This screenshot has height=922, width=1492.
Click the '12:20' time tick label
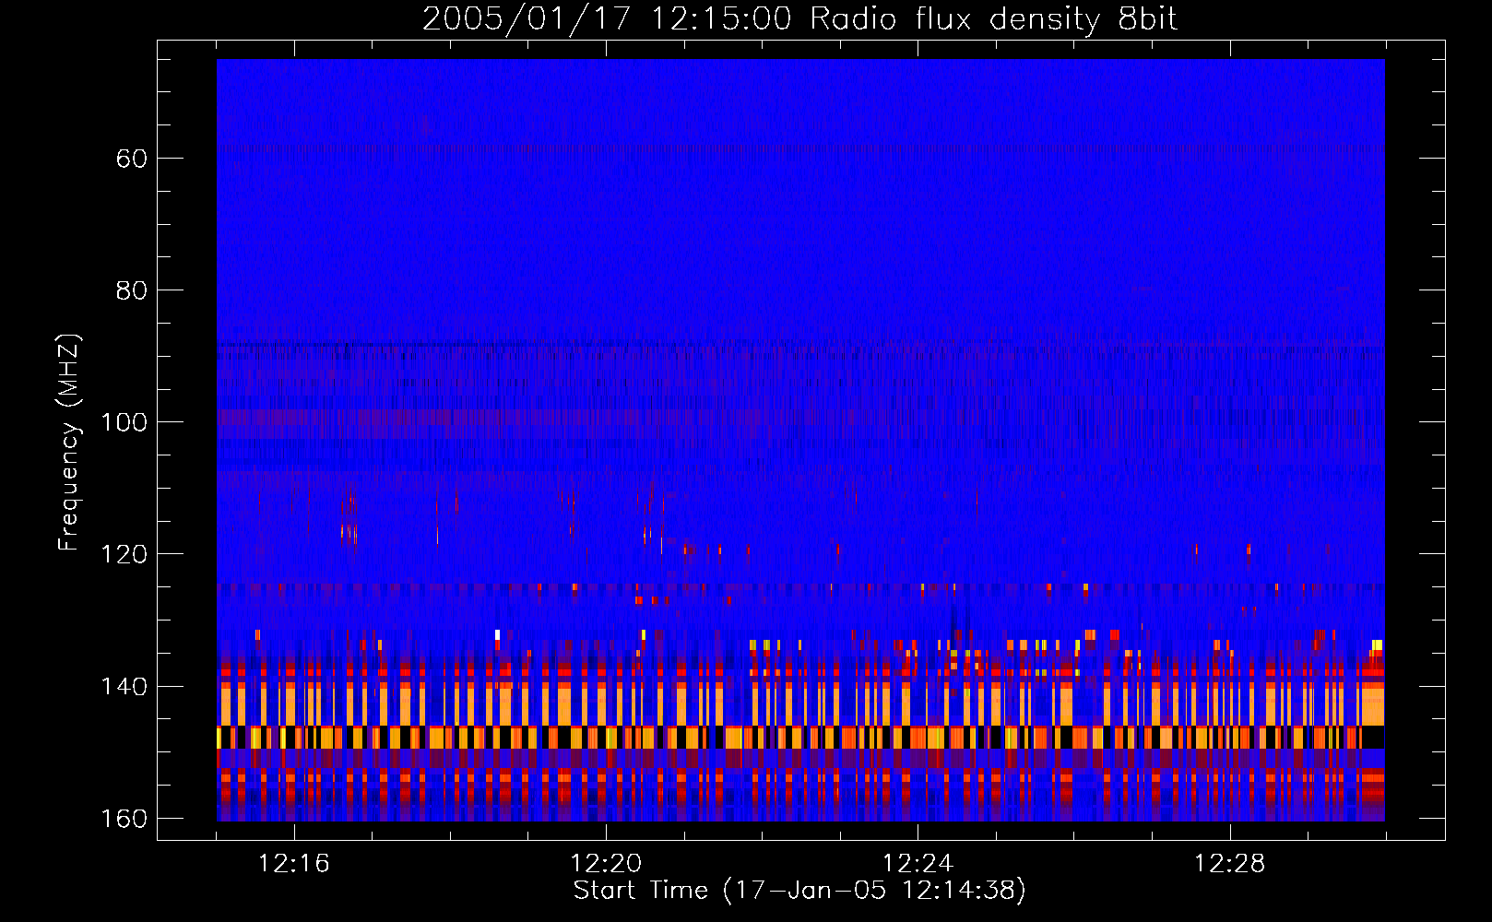click(606, 864)
